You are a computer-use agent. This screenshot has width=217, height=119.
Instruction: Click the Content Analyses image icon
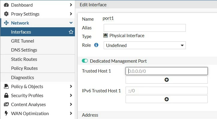[6, 104]
